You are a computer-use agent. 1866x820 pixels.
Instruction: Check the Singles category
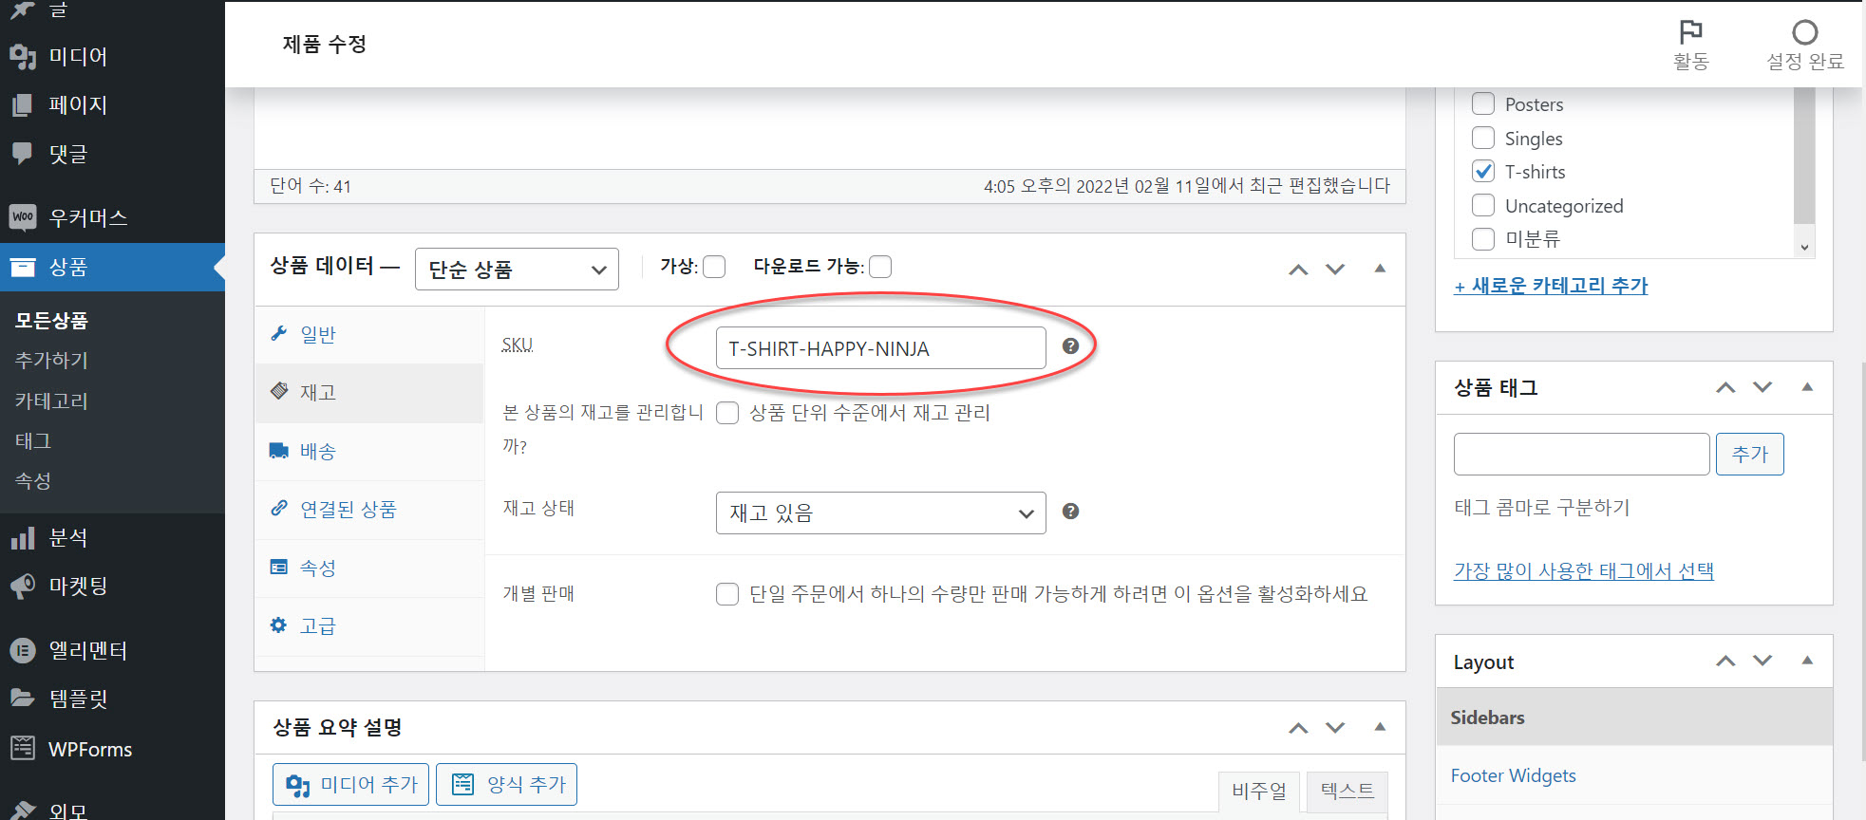pyautogui.click(x=1482, y=138)
